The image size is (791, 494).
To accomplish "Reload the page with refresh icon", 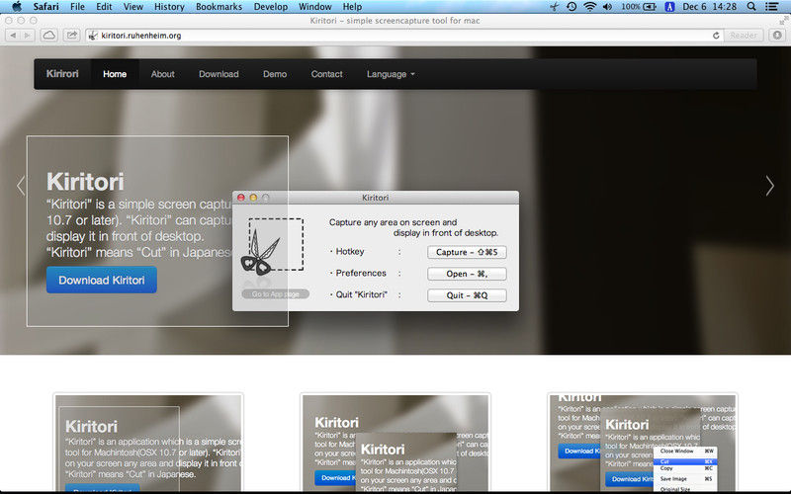I will click(x=716, y=36).
